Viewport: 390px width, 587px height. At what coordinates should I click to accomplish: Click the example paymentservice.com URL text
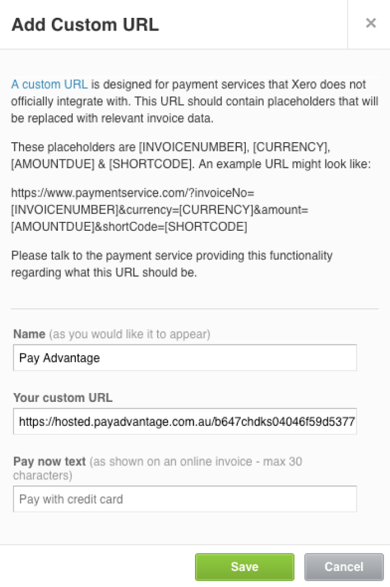point(159,210)
